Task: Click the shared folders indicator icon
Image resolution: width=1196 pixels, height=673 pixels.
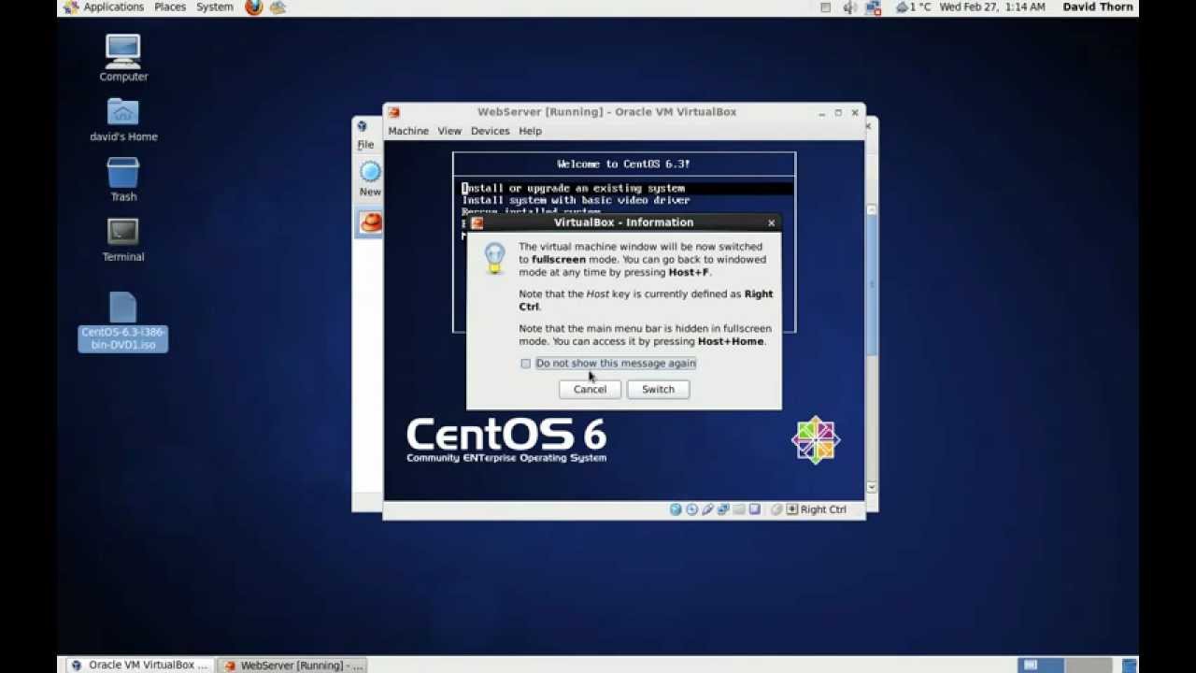Action: click(x=739, y=509)
